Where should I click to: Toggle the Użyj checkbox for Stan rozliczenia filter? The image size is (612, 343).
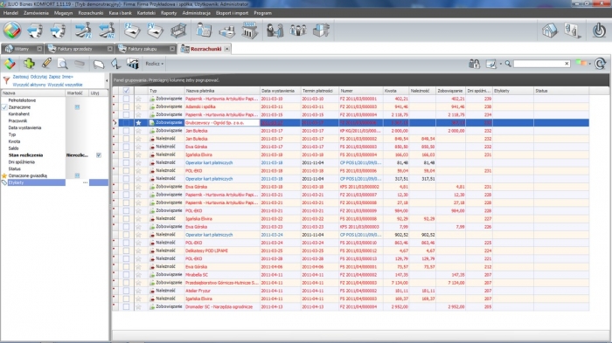pos(99,155)
